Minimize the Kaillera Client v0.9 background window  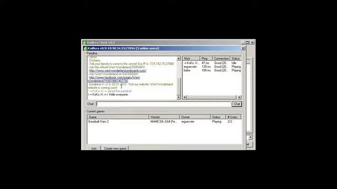point(243,43)
